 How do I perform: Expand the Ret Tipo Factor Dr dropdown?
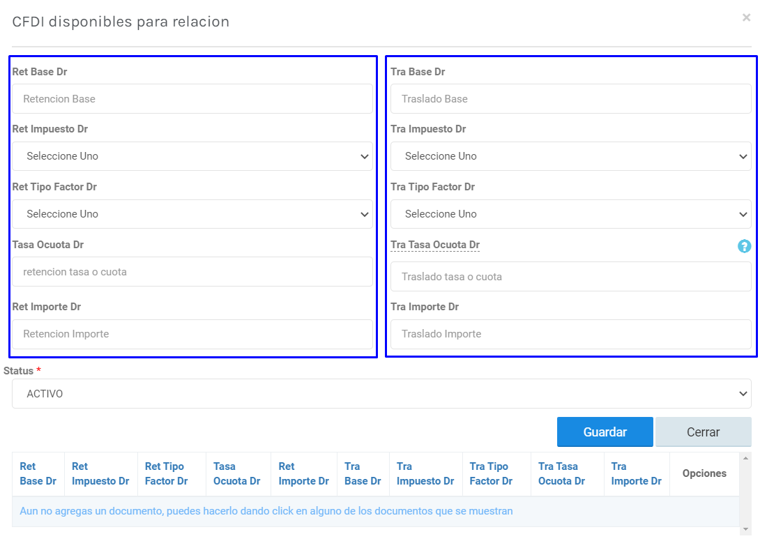192,214
